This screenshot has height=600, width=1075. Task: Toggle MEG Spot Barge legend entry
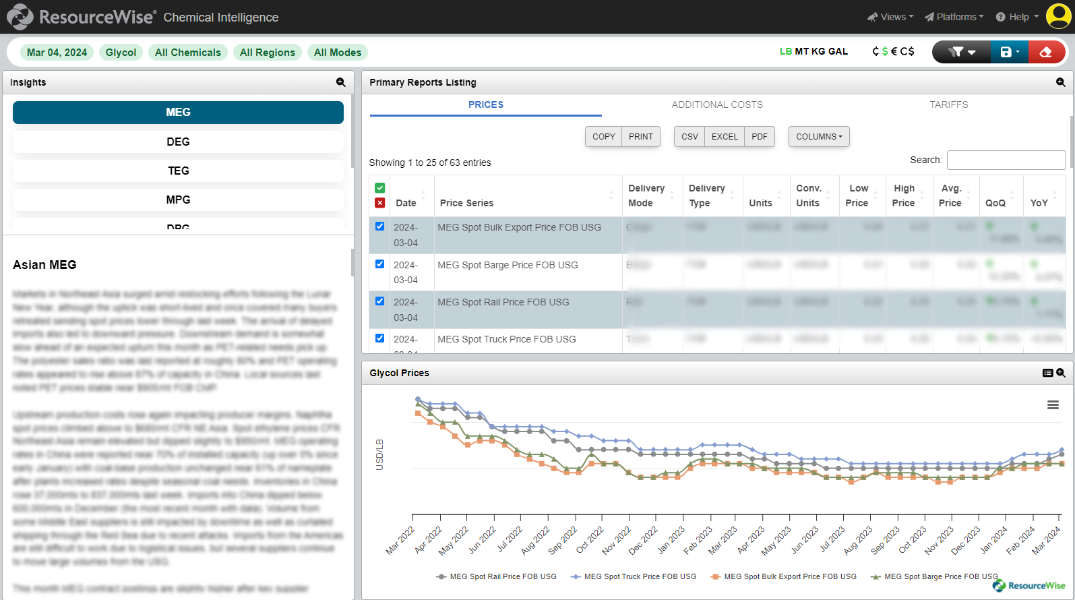[x=933, y=576]
